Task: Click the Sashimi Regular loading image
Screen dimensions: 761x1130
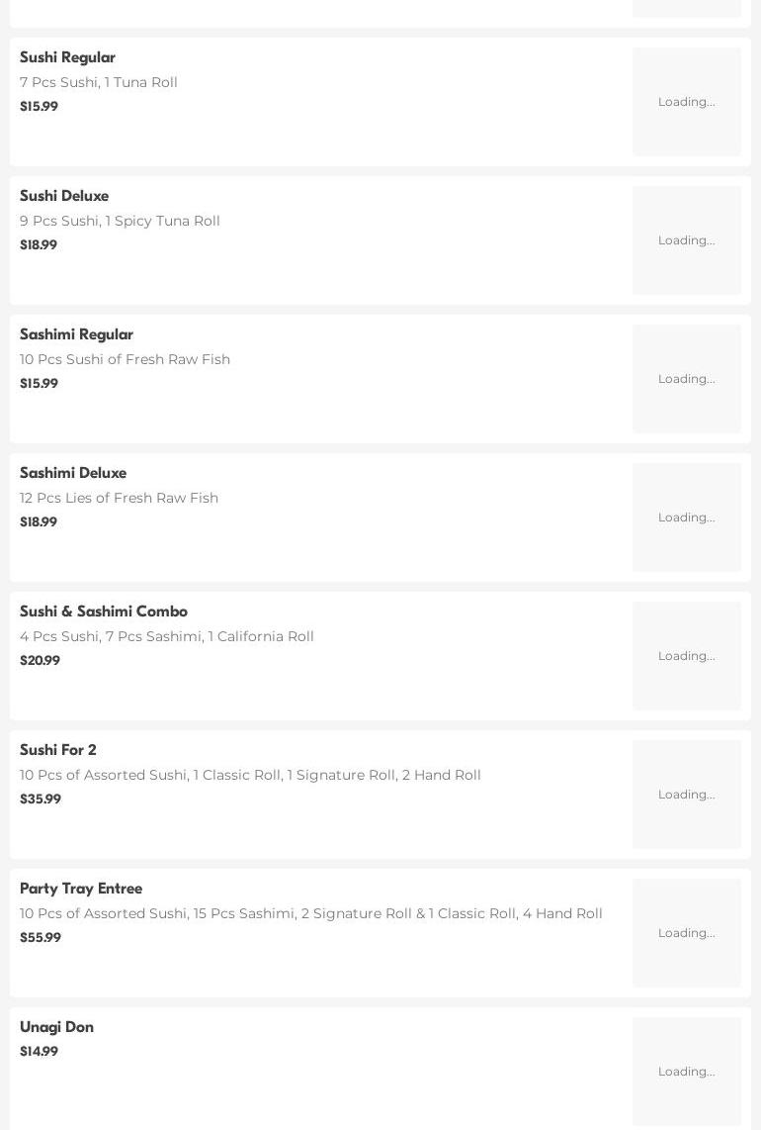Action: 686,379
